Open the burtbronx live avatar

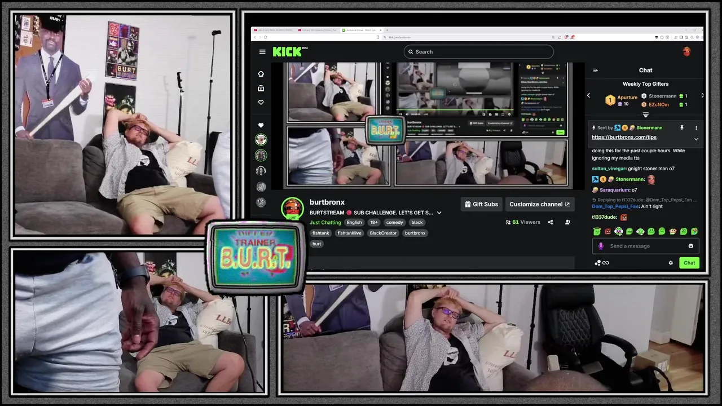tap(292, 208)
